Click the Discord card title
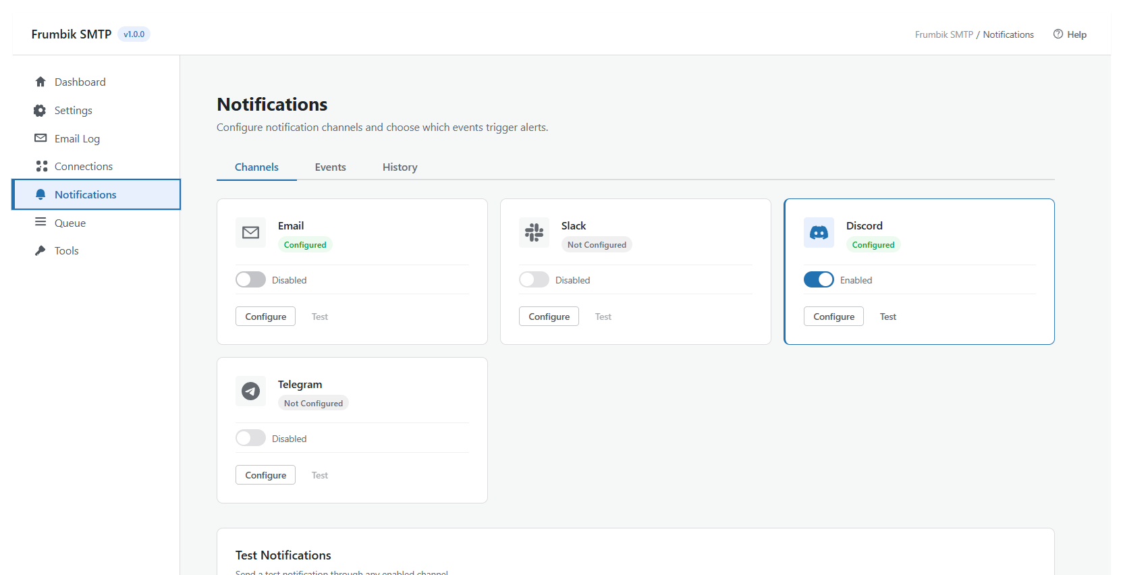 (865, 225)
